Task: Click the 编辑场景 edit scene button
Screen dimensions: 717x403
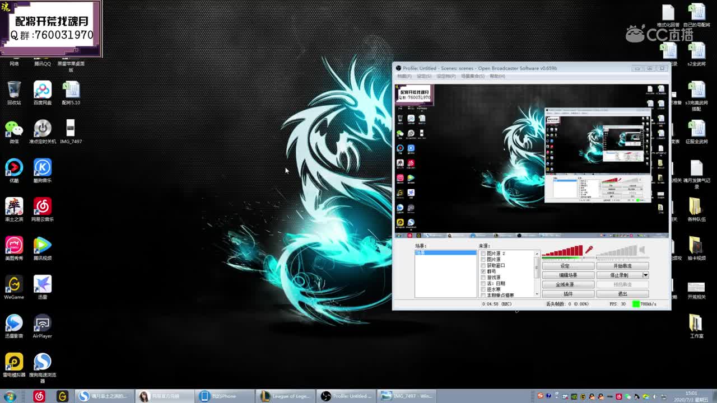Action: point(567,275)
